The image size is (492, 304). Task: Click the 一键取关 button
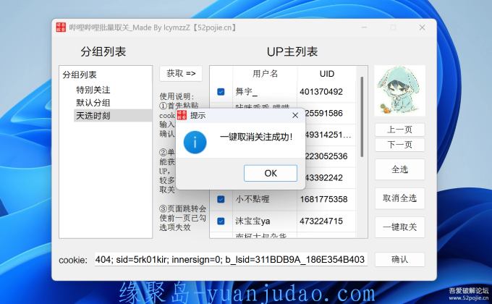(399, 227)
